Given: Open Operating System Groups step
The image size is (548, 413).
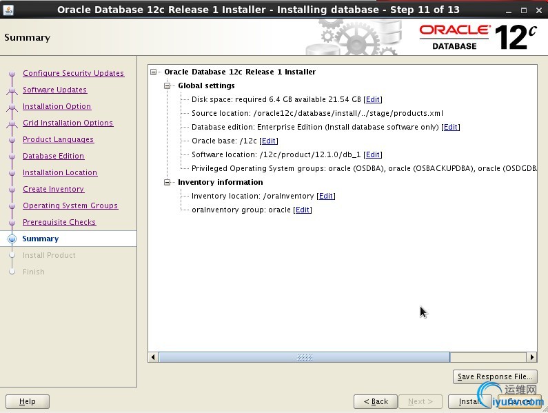Looking at the screenshot, I should 70,205.
